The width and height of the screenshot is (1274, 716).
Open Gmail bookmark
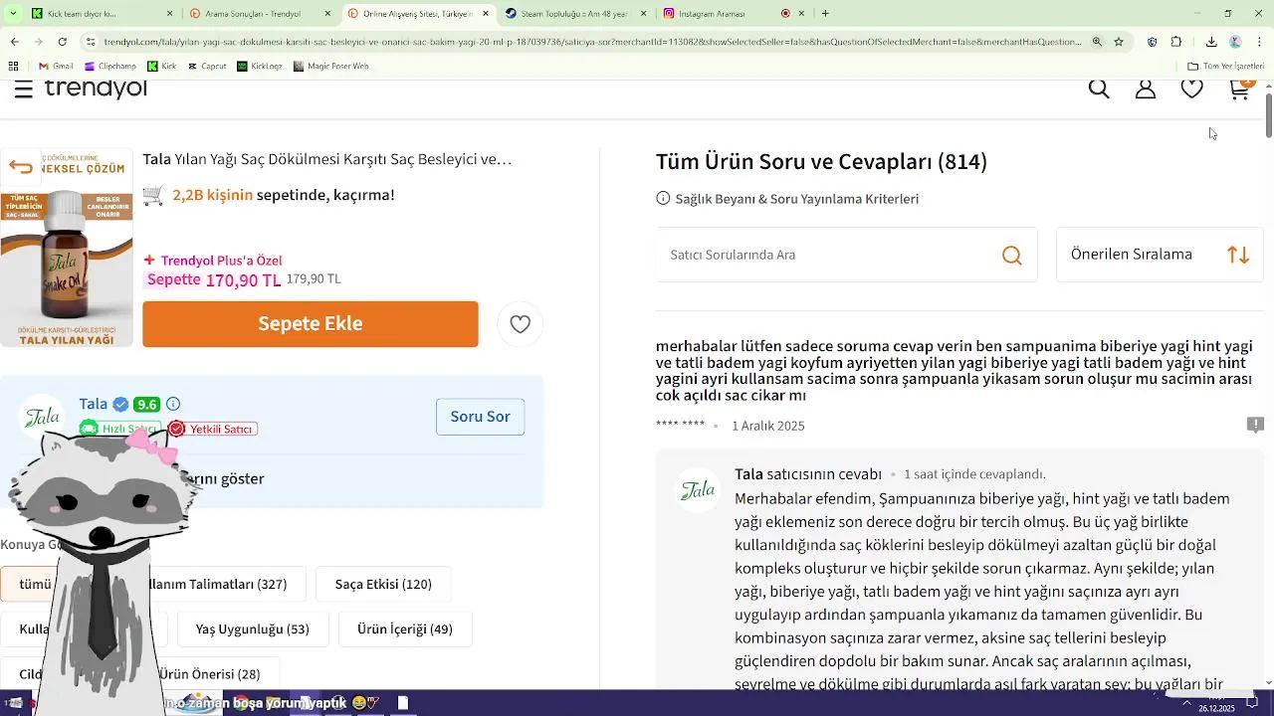click(x=56, y=66)
